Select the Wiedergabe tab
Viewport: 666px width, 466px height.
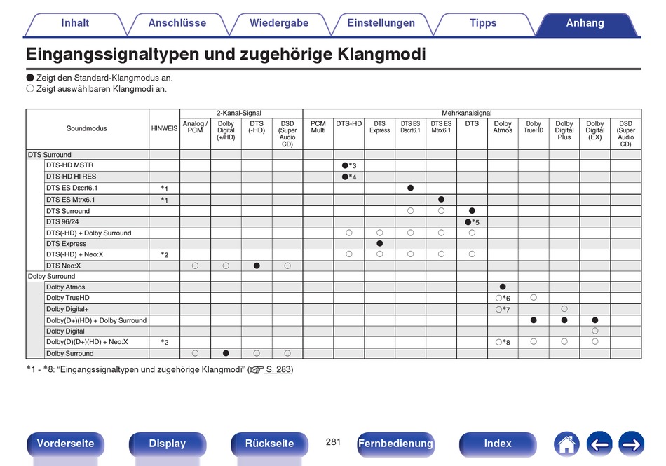[279, 23]
